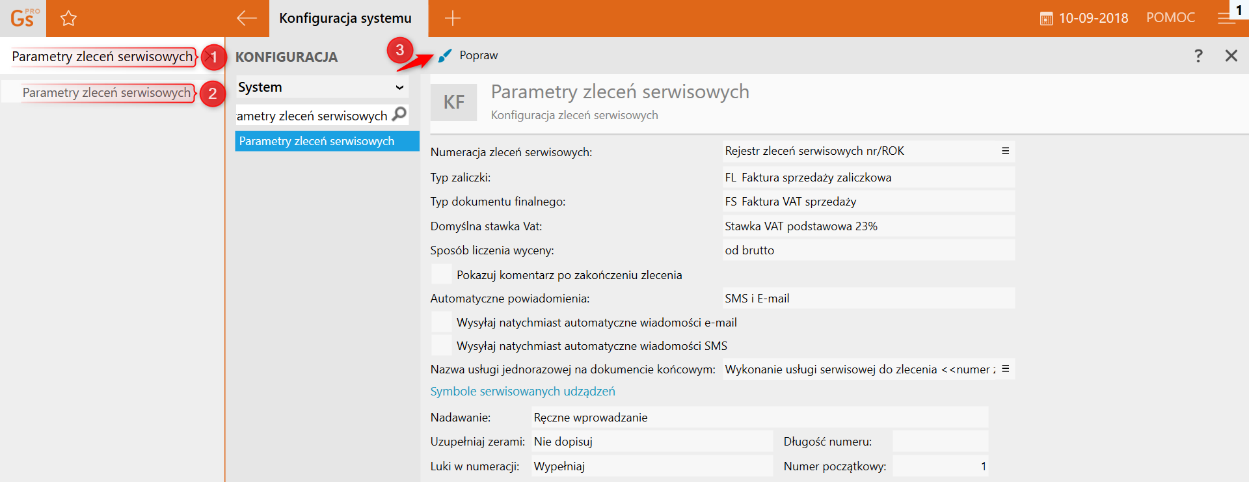The image size is (1249, 482).
Task: Click the Numer początkowy label
Action: tap(835, 466)
